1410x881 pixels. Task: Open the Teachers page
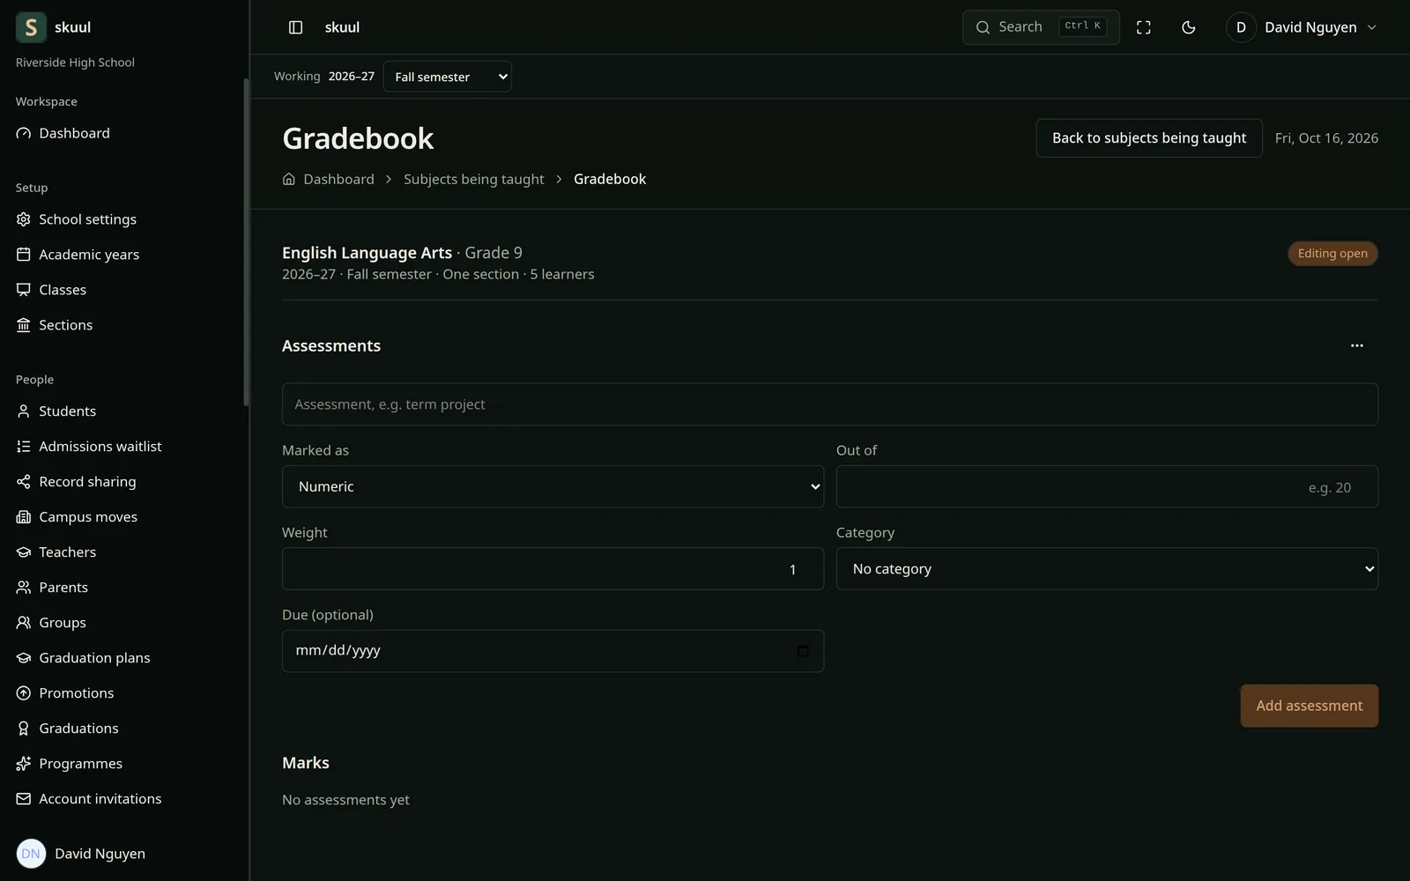pyautogui.click(x=67, y=552)
